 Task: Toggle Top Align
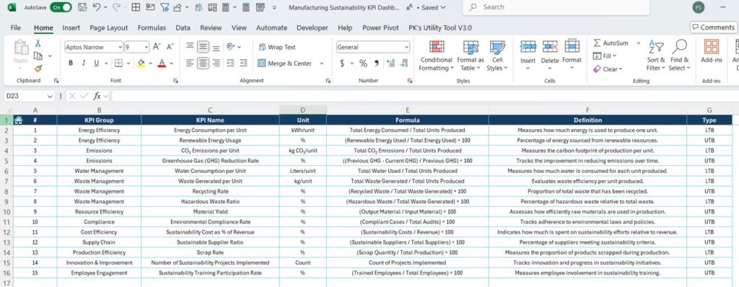pyautogui.click(x=190, y=47)
